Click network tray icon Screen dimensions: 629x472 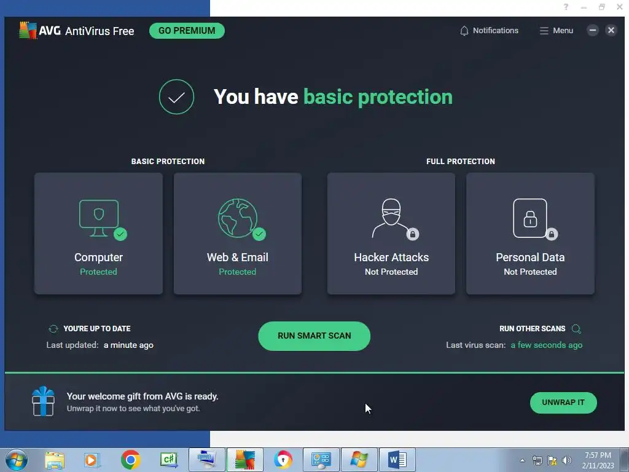pos(537,460)
